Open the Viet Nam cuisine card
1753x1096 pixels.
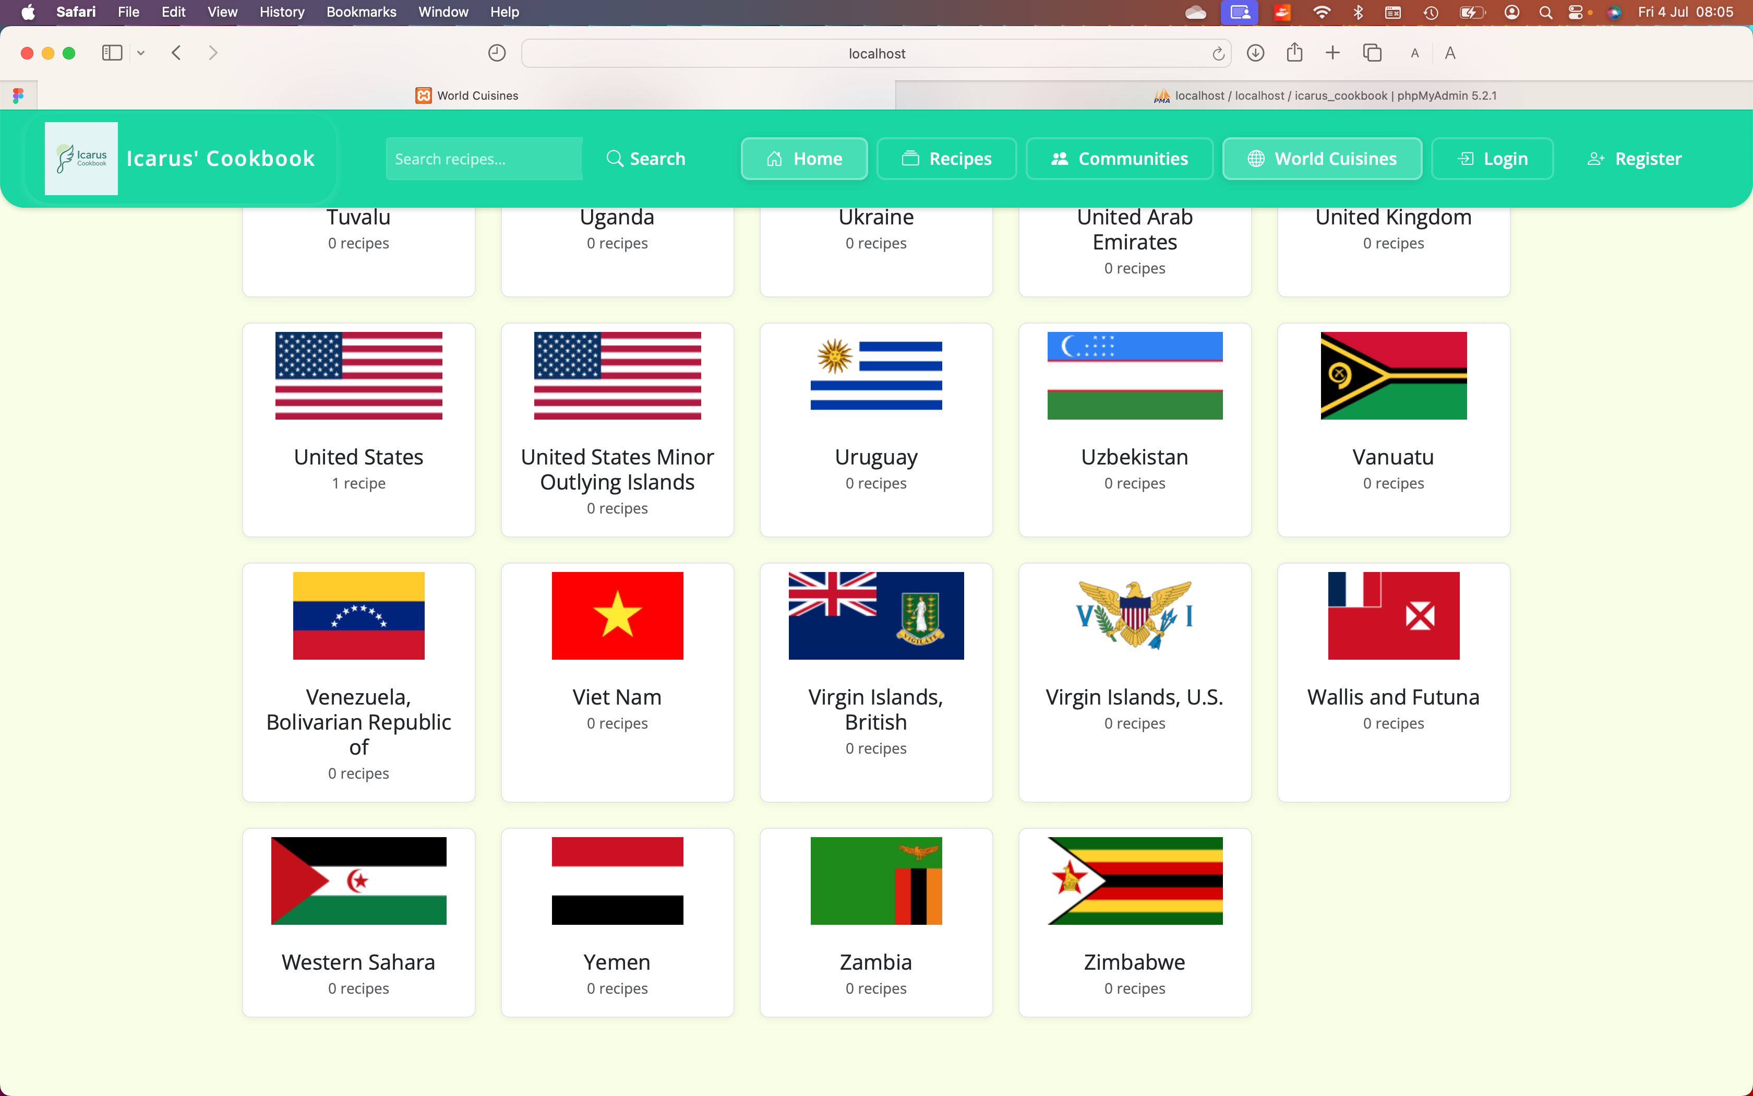coord(617,682)
